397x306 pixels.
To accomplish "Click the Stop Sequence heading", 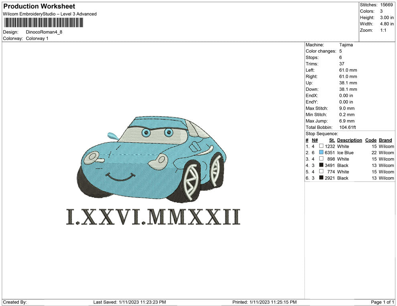I will (322, 134).
